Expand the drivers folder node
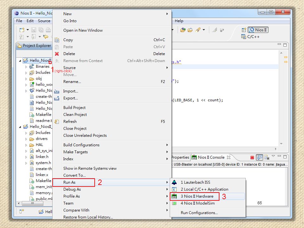The image size is (304, 228). pyautogui.click(x=26, y=139)
